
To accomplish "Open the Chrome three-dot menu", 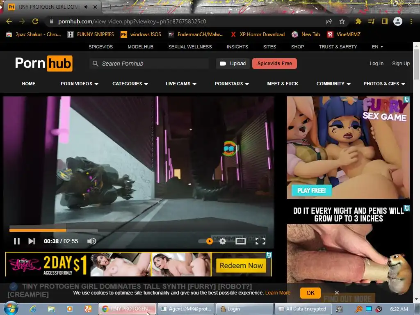I will pos(411,21).
